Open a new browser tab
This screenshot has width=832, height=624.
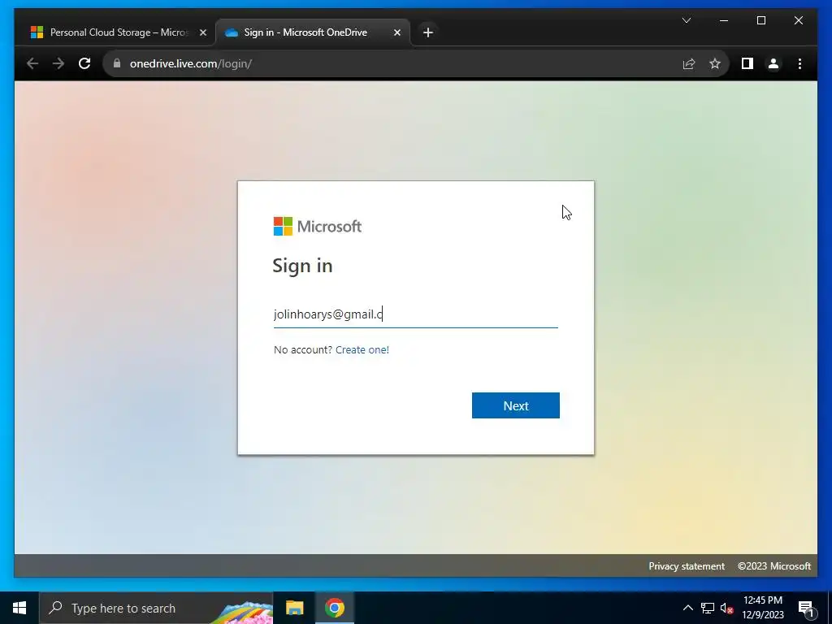[427, 32]
